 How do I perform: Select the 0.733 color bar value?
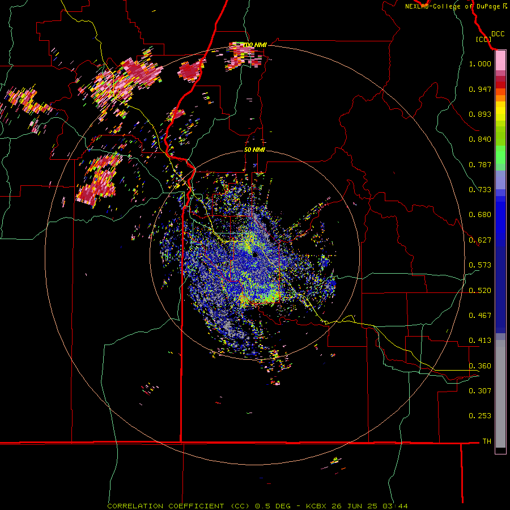point(480,190)
